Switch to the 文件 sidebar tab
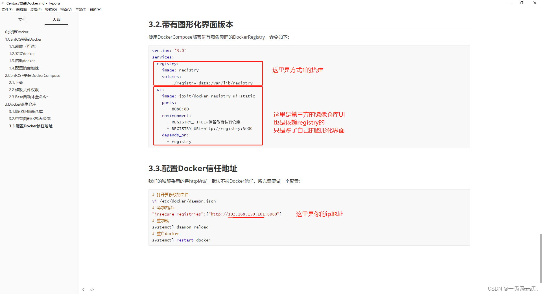The height and width of the screenshot is (294, 542). point(22,19)
